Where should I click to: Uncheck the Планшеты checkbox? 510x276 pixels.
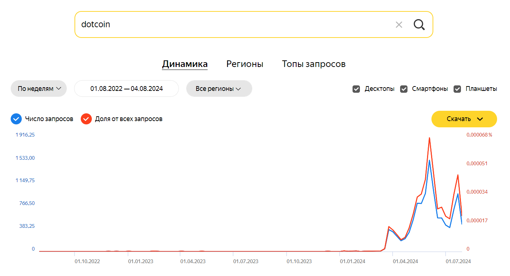[457, 89]
